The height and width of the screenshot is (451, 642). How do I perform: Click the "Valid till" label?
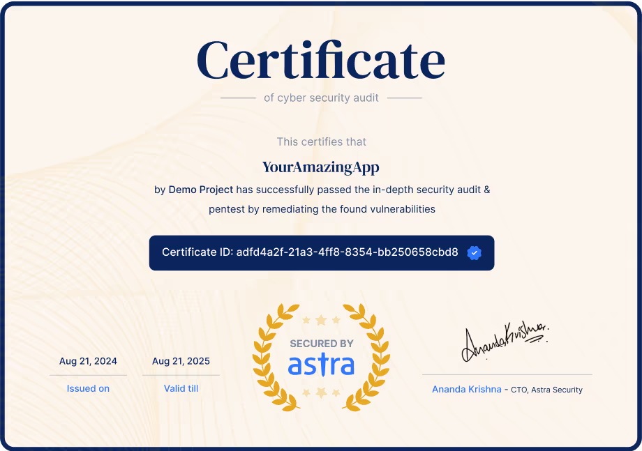(x=181, y=388)
